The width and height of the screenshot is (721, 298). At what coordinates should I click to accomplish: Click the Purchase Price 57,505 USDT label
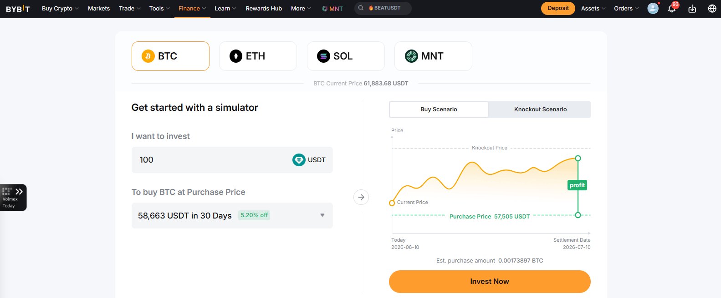490,217
